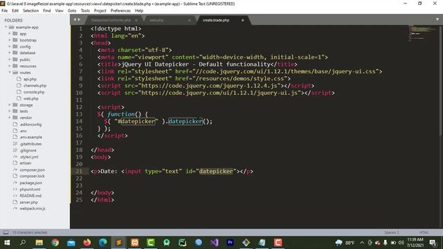Toggle side bar icon in status bar

[x=6, y=232]
